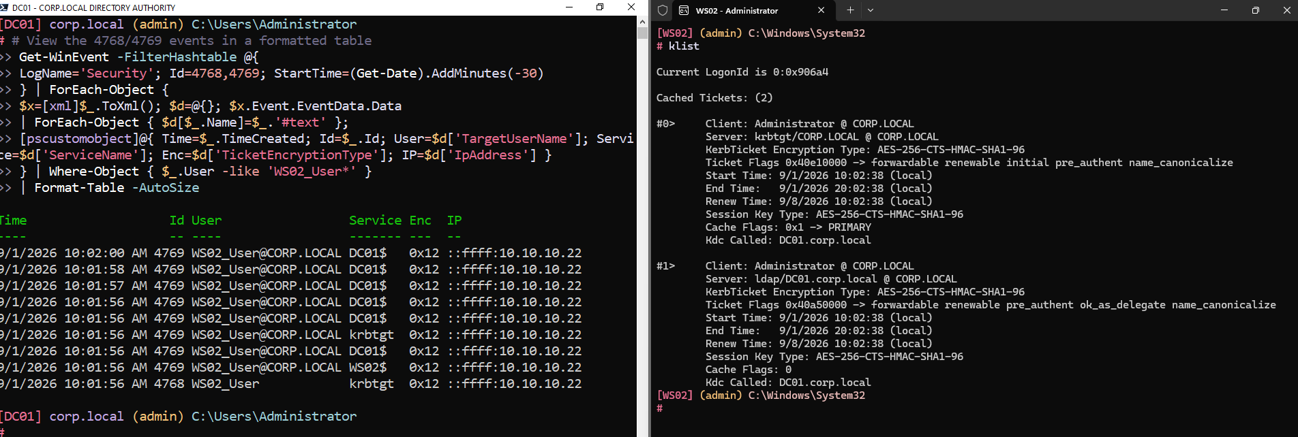Click the 'Service' column header in DC01 table
Viewport: 1298px width, 437px height.
point(375,221)
